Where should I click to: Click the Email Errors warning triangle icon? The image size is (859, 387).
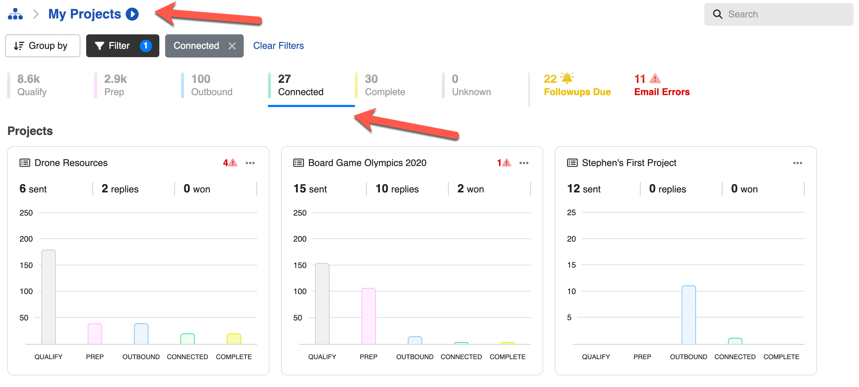tap(655, 78)
